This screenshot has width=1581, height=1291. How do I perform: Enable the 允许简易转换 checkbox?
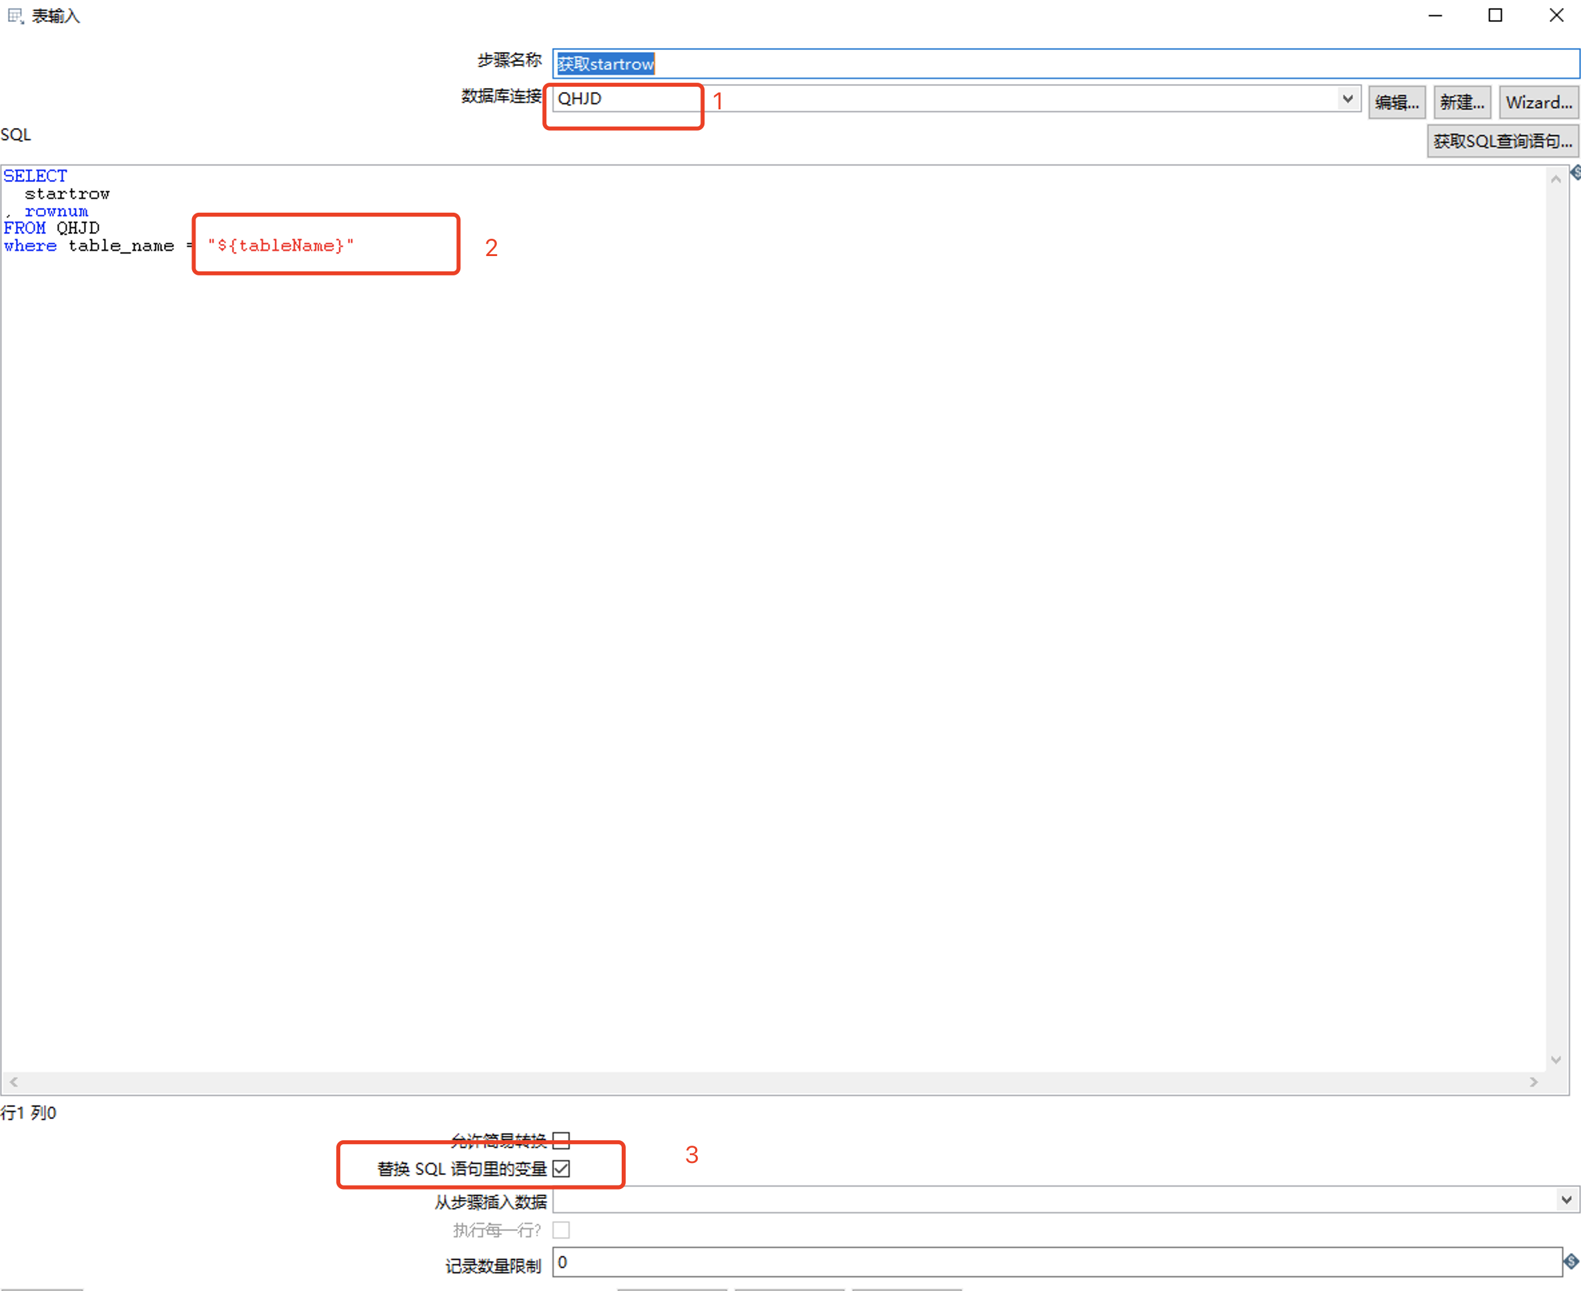[x=562, y=1140]
